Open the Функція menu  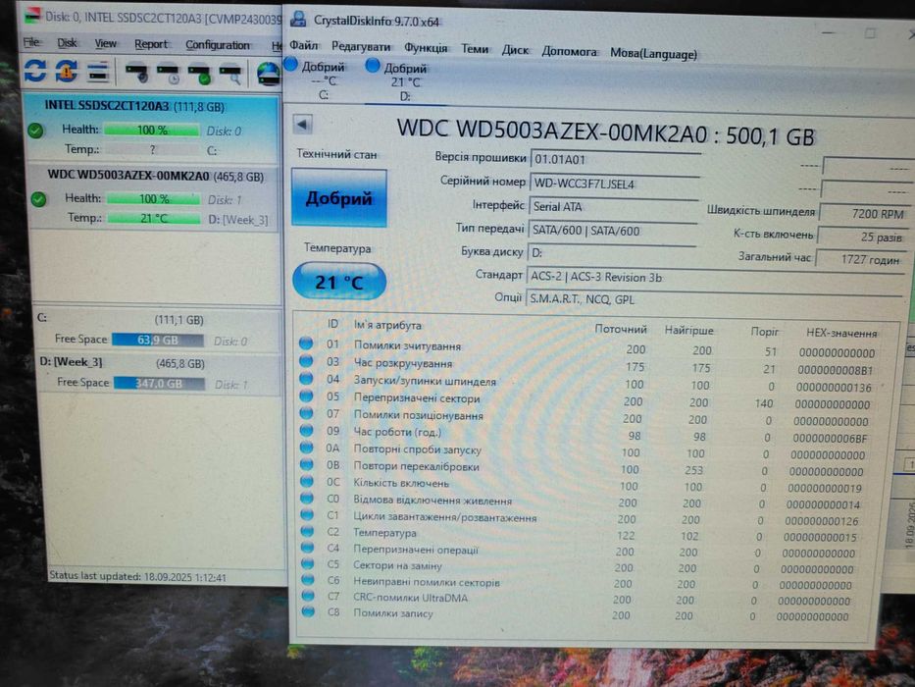pyautogui.click(x=426, y=48)
